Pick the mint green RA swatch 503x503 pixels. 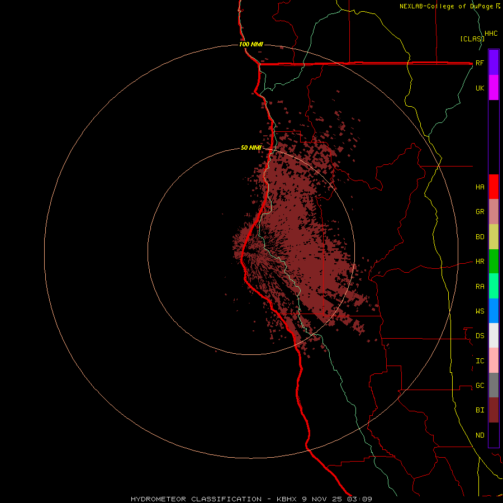[x=493, y=286]
